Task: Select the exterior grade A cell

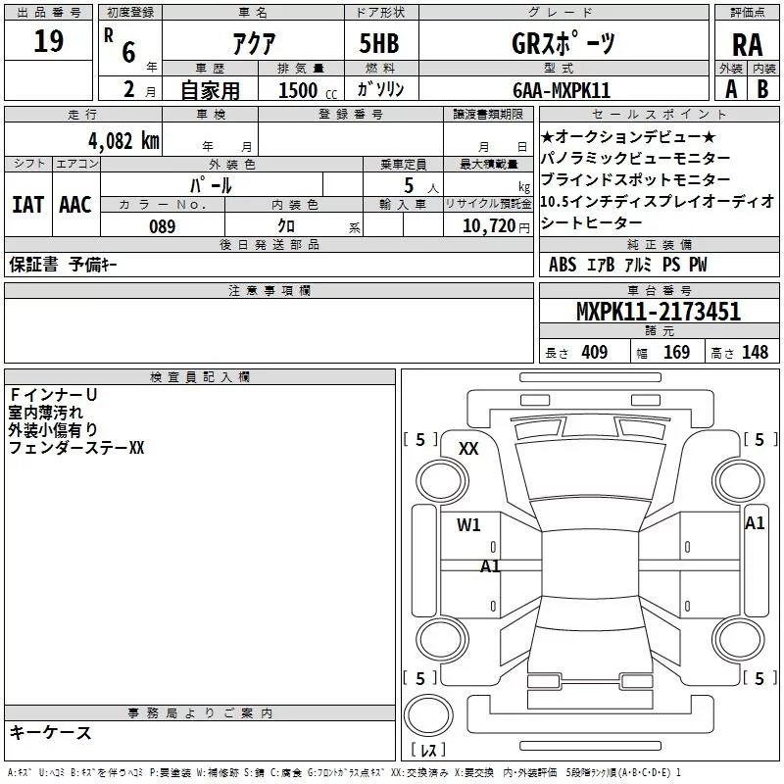Action: [731, 89]
